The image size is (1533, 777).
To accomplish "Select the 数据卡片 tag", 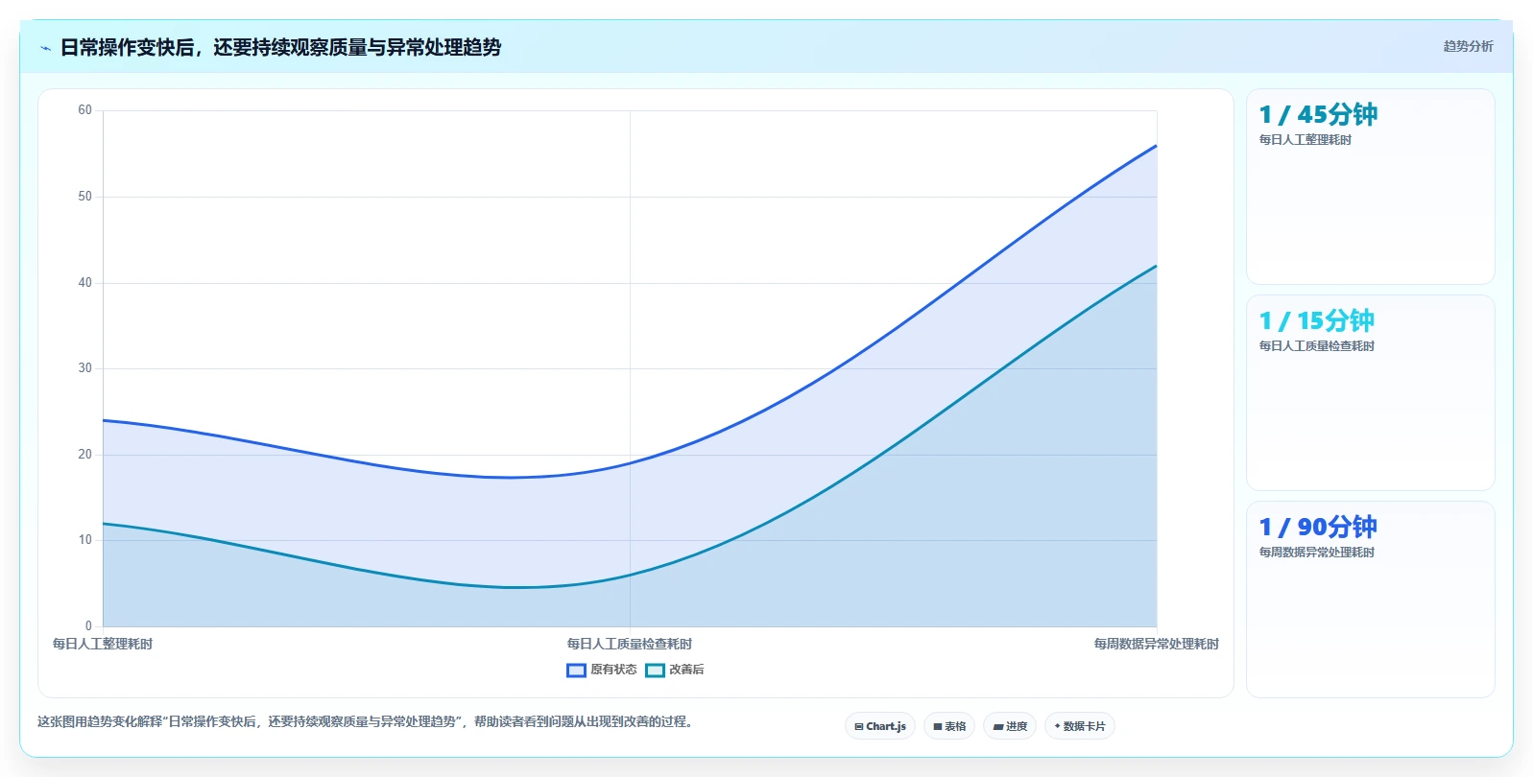I will [x=1080, y=726].
